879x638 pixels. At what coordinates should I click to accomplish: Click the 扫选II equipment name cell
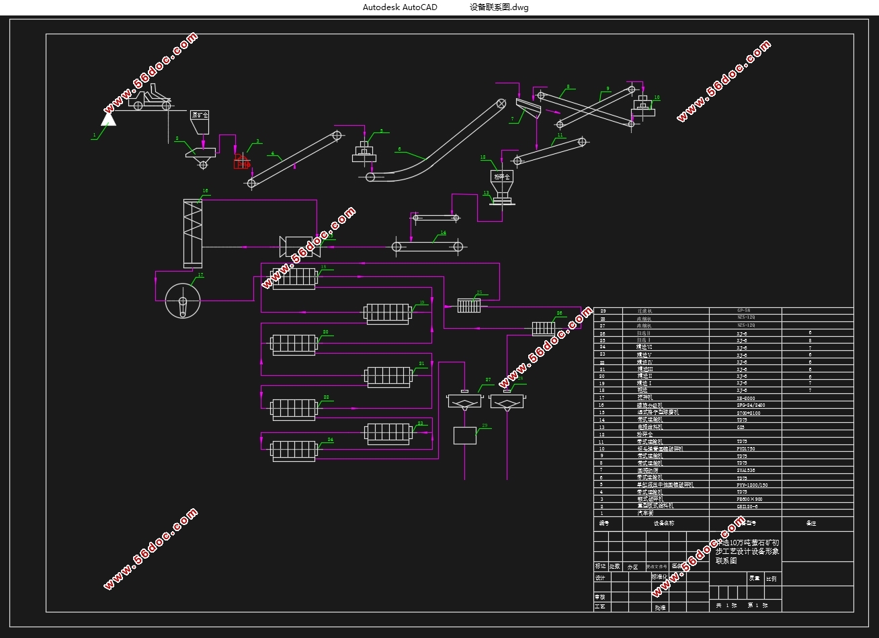(644, 333)
